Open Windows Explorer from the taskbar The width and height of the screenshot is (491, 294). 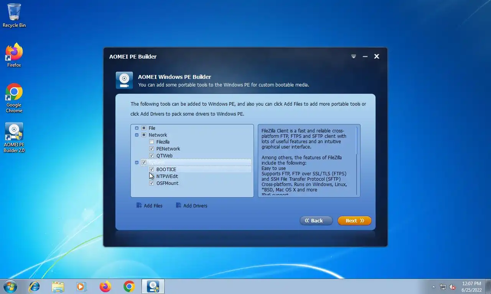tap(58, 286)
